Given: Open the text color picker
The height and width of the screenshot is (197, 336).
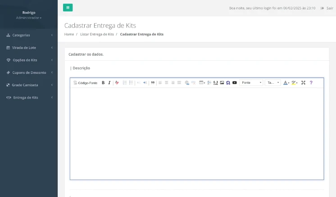Looking at the screenshot, I should [x=286, y=83].
